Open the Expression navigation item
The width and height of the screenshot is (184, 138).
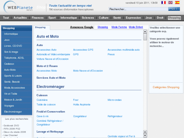(133, 18)
